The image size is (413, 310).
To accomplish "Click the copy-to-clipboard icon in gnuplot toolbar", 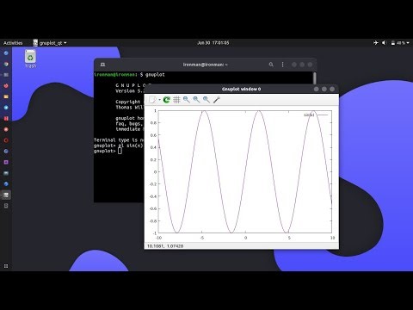I will point(152,100).
